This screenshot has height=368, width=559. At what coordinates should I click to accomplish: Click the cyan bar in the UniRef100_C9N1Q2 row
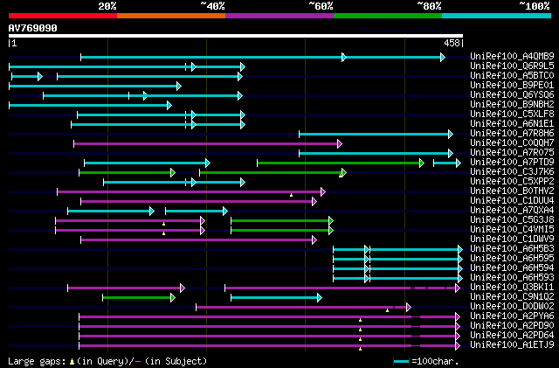pos(276,298)
